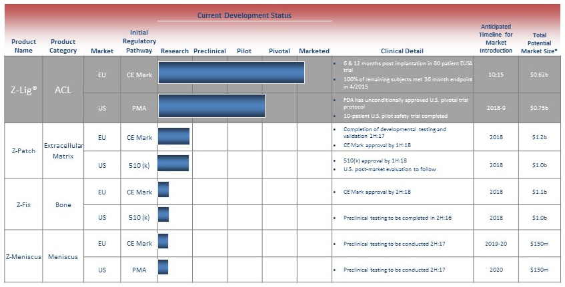Image resolution: width=565 pixels, height=287 pixels.
Task: Click the Z-Lig EU CE Mark progress bar
Action: click(231, 72)
